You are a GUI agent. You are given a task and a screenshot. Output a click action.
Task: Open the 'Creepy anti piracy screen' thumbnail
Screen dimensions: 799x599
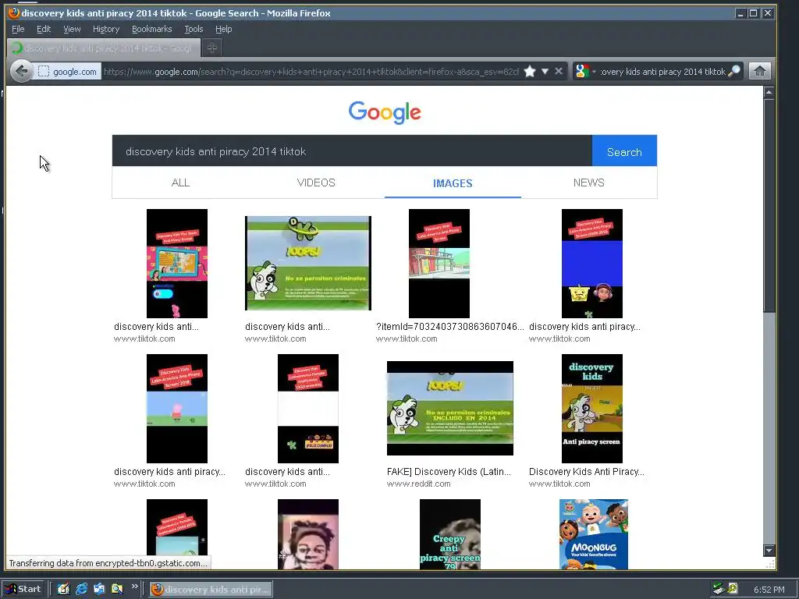click(x=450, y=533)
